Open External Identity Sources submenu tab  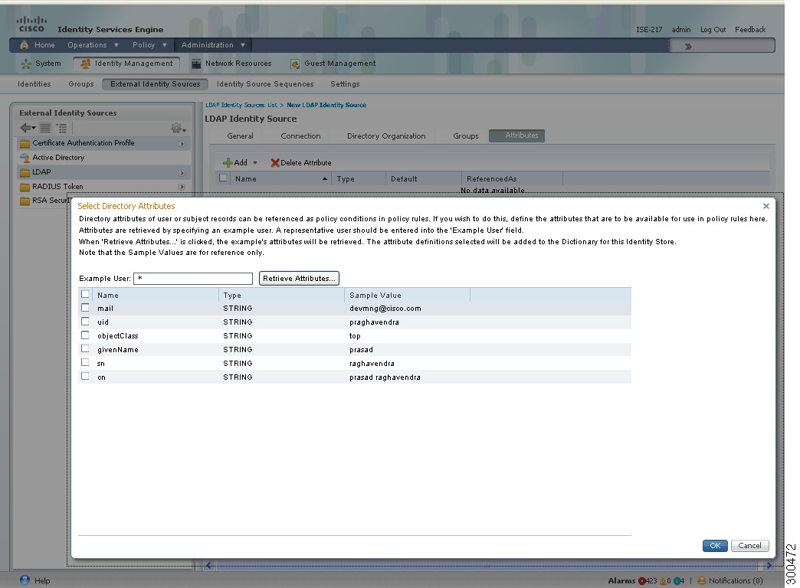(155, 84)
